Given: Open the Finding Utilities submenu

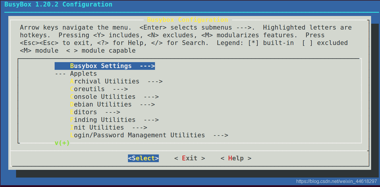Looking at the screenshot, I should (115, 120).
